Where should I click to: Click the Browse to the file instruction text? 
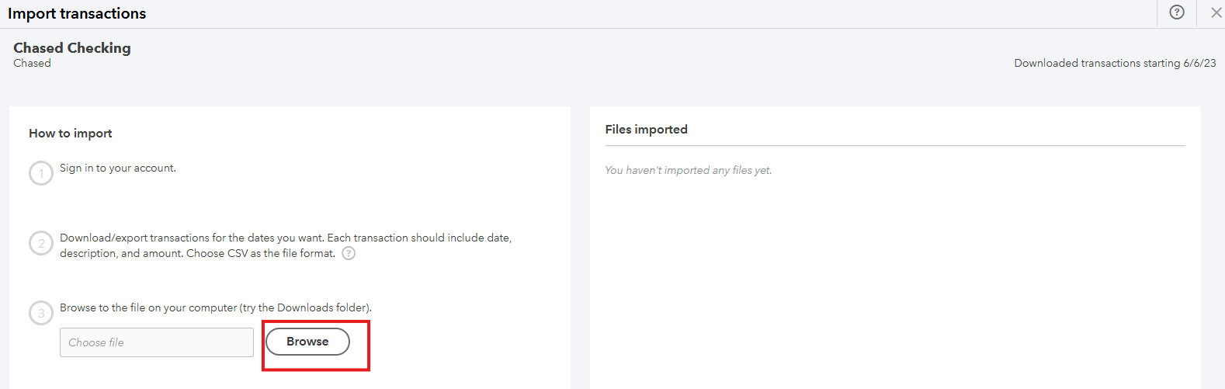tap(215, 307)
